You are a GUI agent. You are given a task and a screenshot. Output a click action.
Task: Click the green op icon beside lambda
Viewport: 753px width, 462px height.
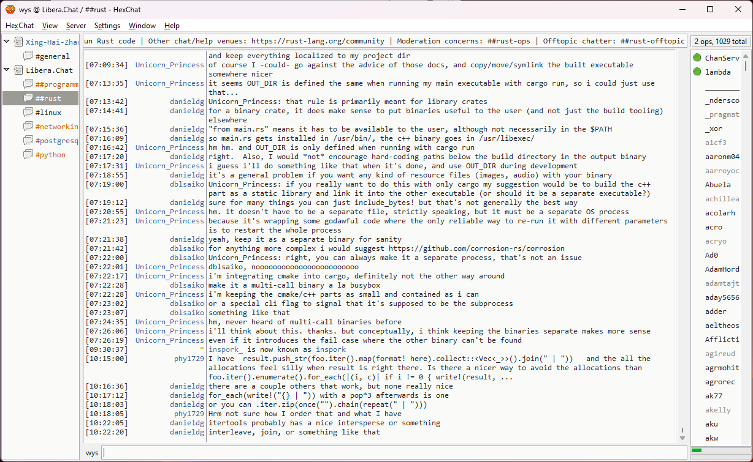(697, 72)
